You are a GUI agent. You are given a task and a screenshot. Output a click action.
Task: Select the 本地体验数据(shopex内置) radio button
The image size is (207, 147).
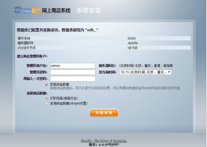coord(47,103)
